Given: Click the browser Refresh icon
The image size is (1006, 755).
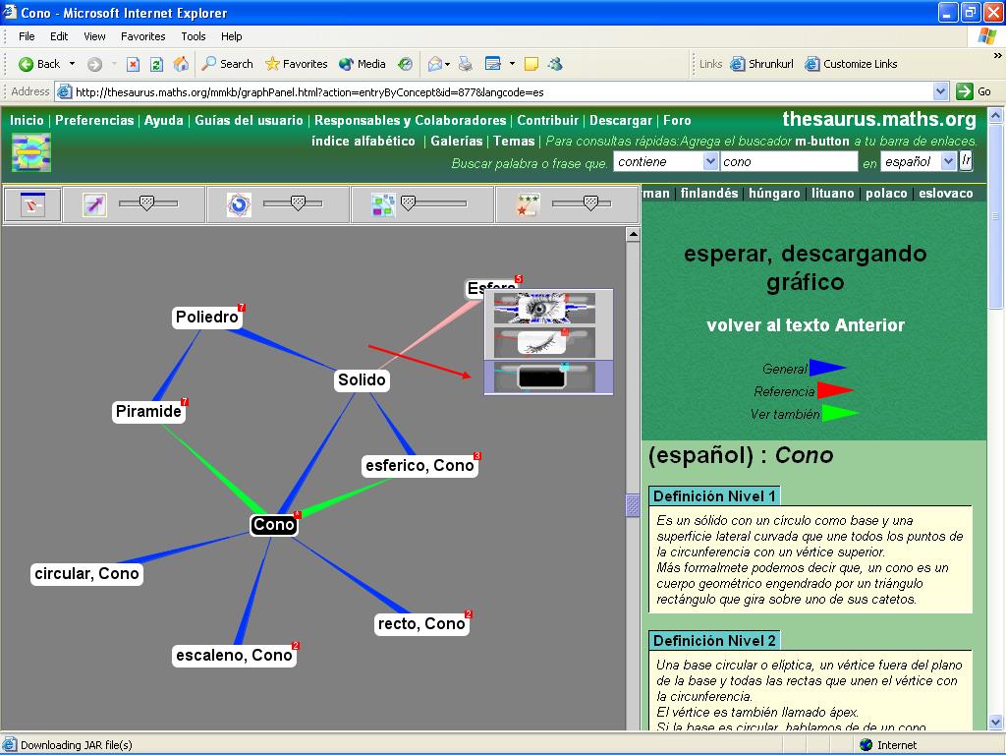Looking at the screenshot, I should coord(156,64).
